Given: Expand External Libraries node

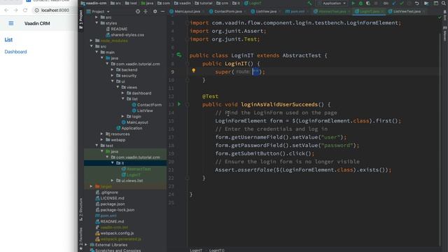Looking at the screenshot, I should 86,244.
